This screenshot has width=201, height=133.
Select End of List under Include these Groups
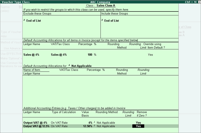[111, 20]
